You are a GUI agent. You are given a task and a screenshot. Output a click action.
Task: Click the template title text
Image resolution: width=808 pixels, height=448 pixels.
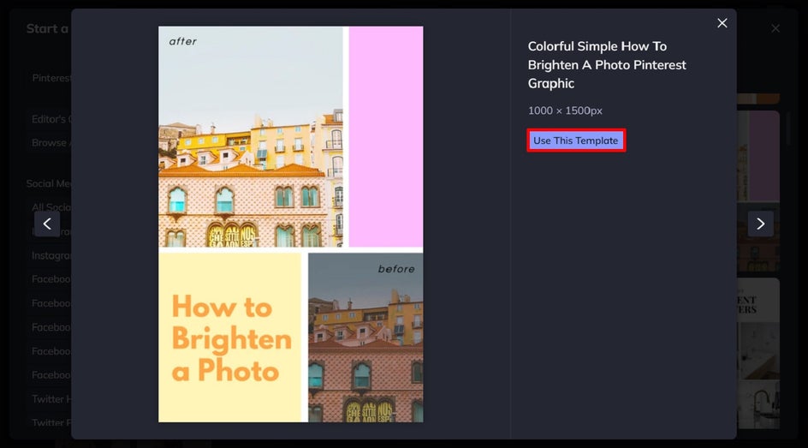point(607,64)
